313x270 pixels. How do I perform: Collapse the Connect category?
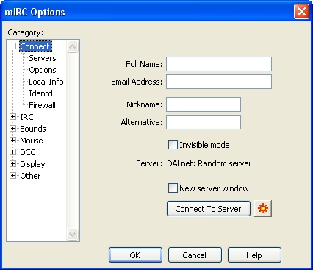(12, 46)
